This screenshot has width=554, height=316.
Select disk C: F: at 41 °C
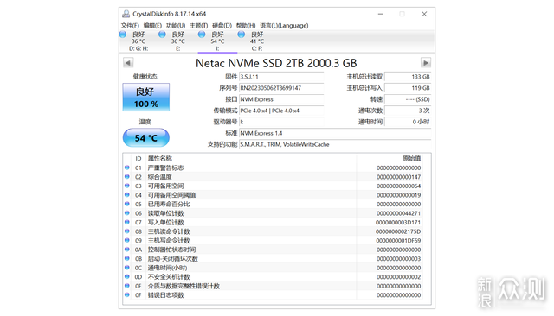[x=257, y=41]
